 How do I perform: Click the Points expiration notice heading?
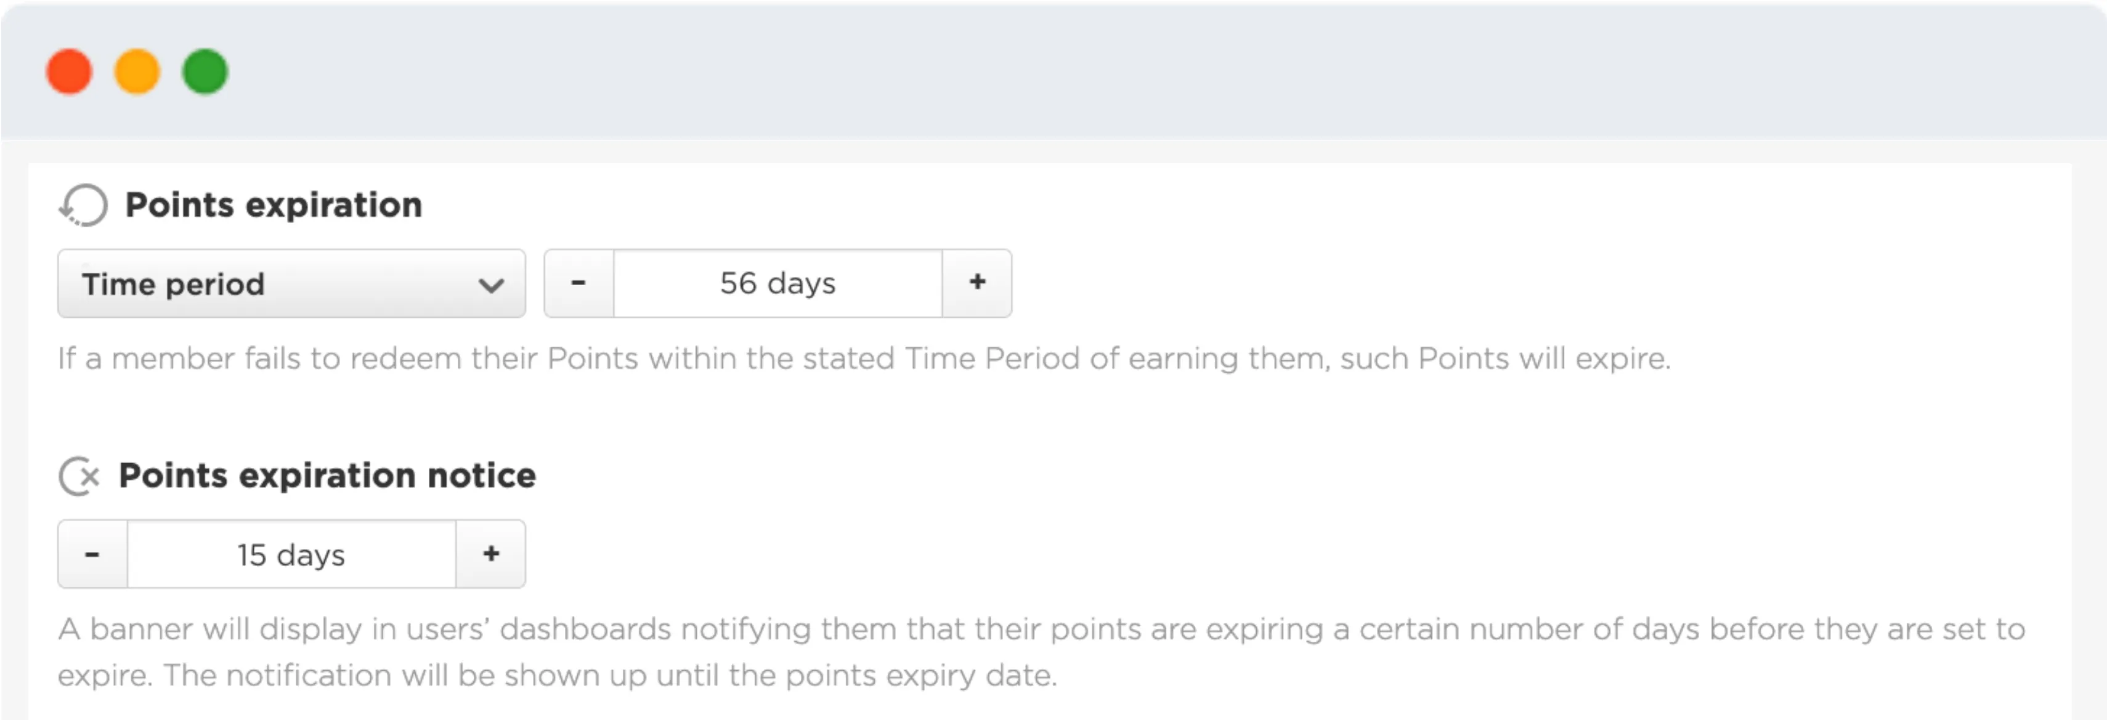tap(327, 475)
